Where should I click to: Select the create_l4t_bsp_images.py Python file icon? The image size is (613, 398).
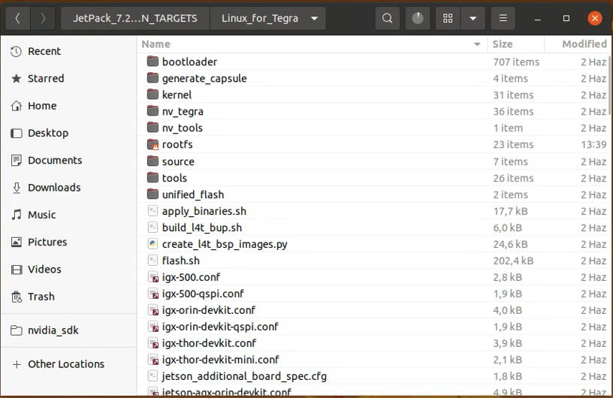pyautogui.click(x=152, y=243)
